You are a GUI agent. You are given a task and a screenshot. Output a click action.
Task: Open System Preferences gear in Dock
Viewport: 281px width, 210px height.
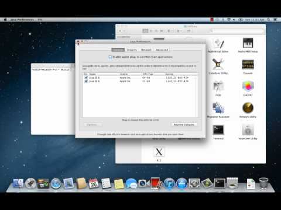tap(194, 183)
